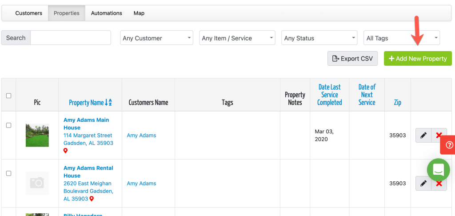Delete the Amy Adams Rental House property

pyautogui.click(x=439, y=183)
